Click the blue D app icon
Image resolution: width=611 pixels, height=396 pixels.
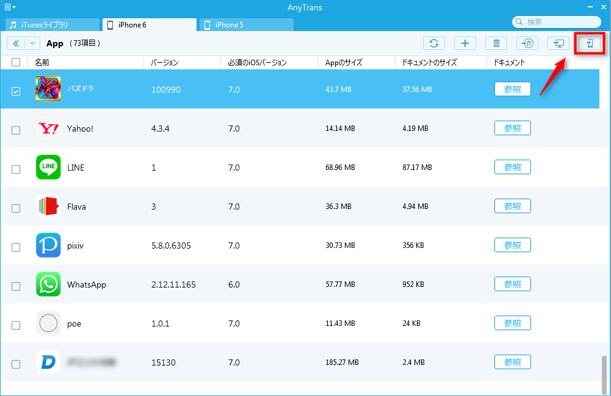pyautogui.click(x=48, y=362)
